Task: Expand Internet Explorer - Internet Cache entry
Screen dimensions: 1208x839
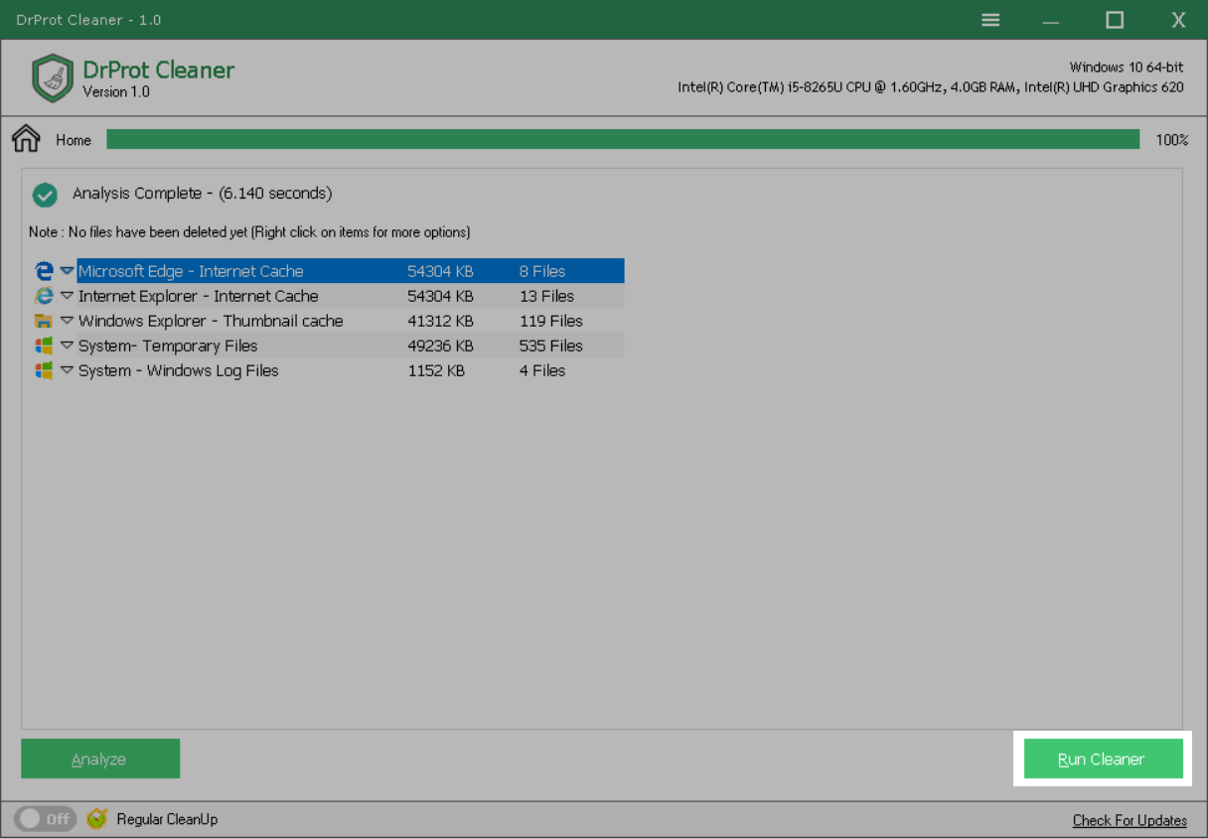Action: tap(67, 296)
